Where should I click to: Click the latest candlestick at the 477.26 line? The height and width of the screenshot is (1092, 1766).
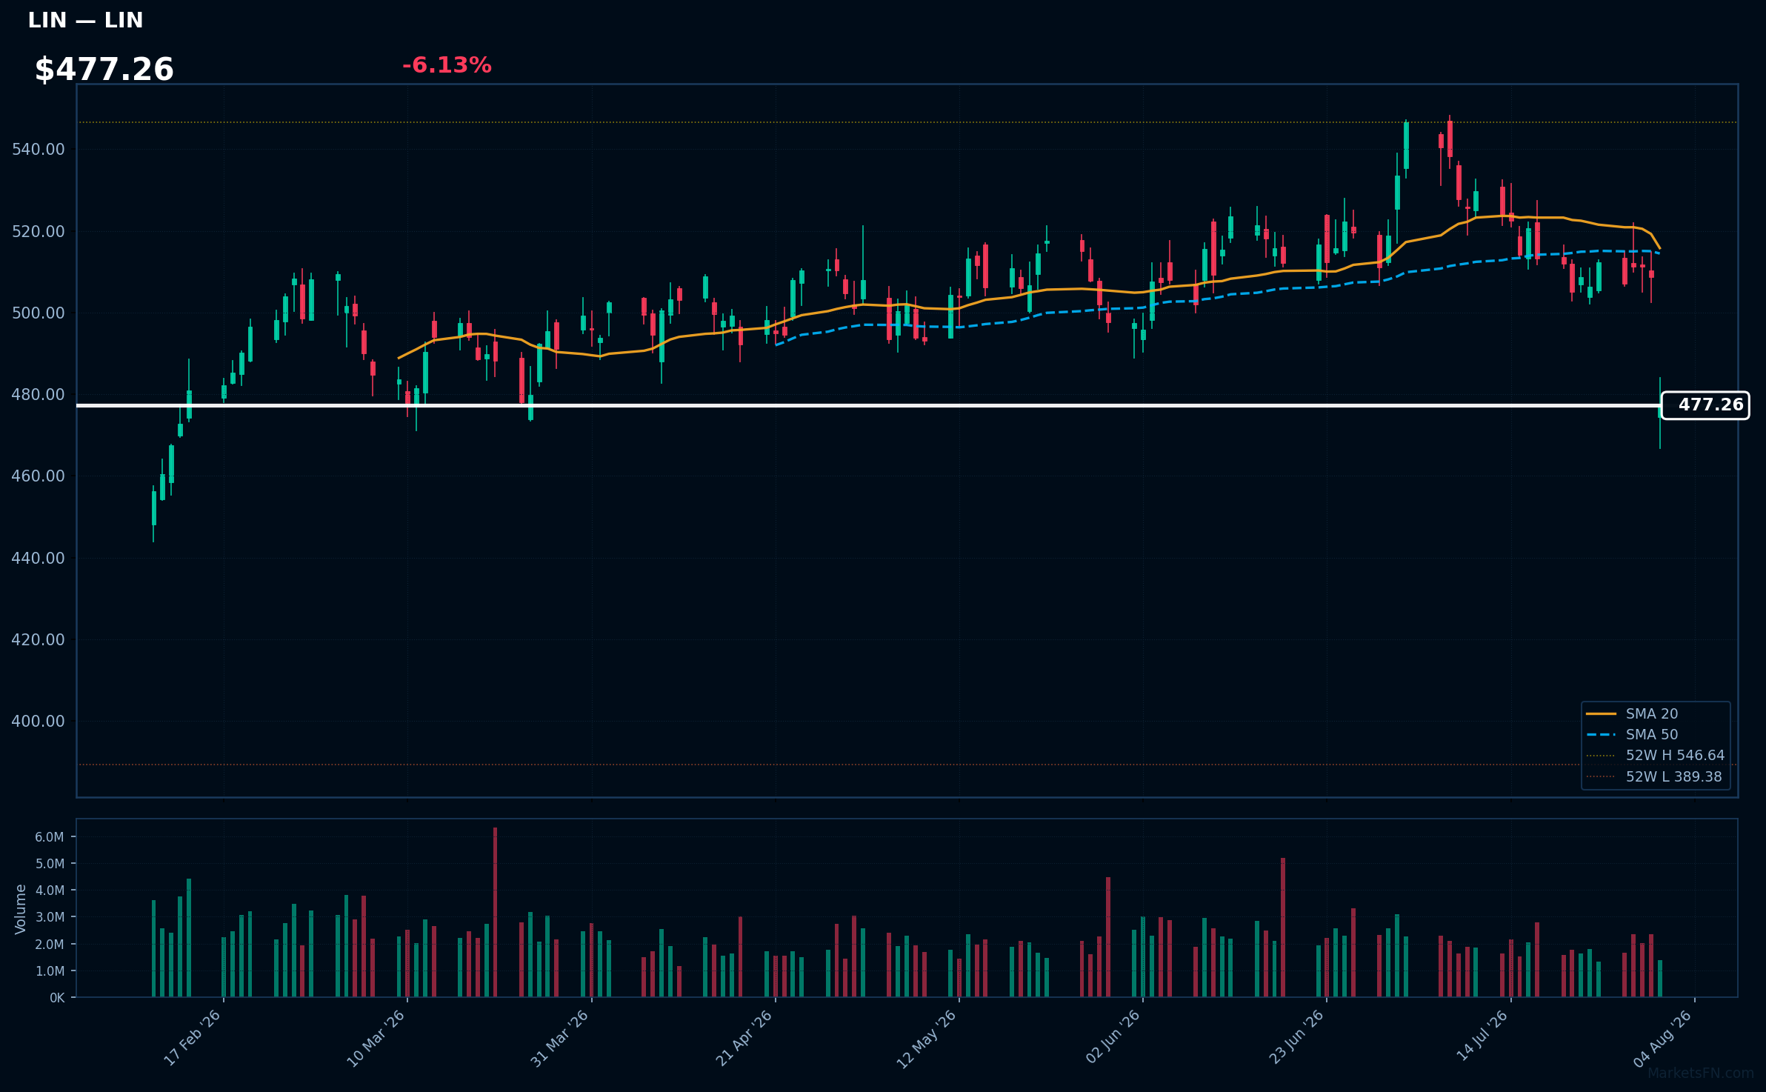click(x=1660, y=412)
